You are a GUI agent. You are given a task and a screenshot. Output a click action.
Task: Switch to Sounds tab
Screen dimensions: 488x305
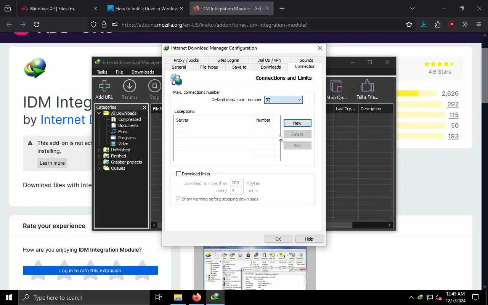click(306, 60)
